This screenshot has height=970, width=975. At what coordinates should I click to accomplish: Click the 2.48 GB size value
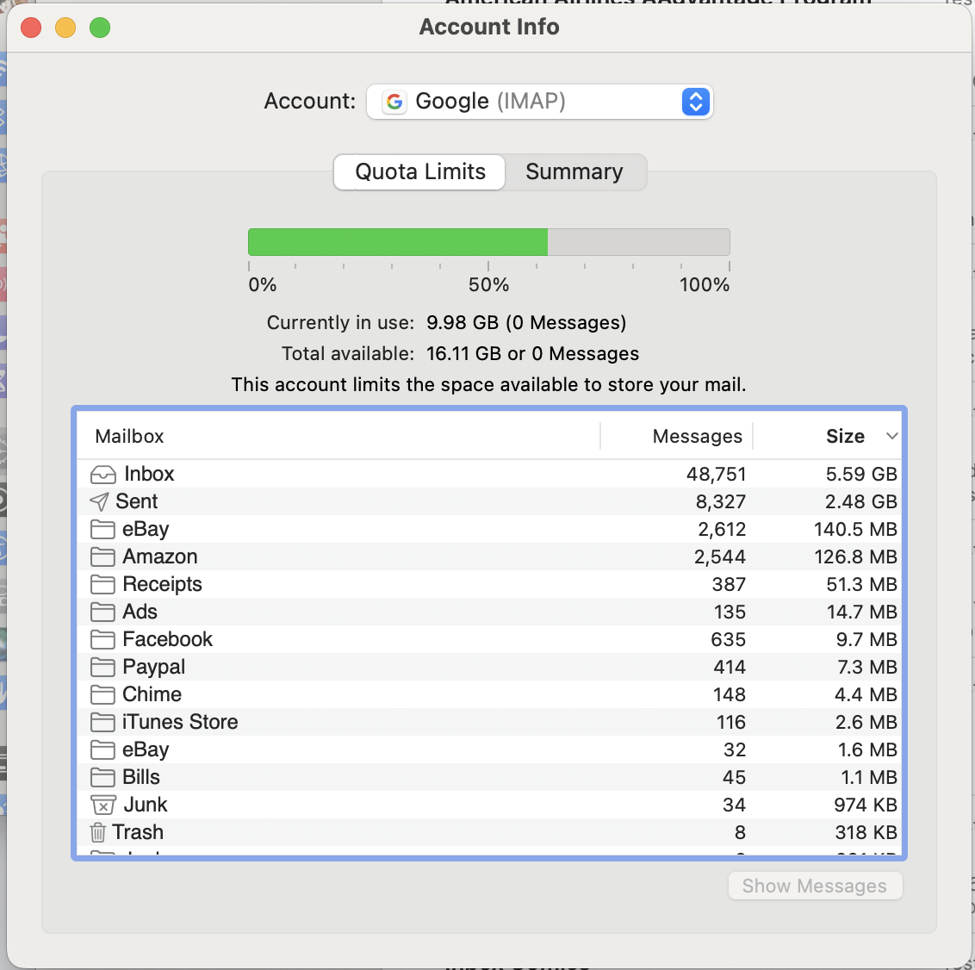861,501
